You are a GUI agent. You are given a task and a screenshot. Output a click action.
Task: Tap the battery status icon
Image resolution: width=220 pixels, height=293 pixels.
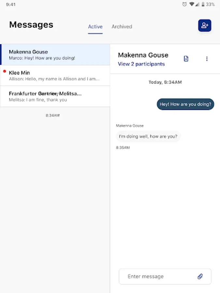click(203, 5)
